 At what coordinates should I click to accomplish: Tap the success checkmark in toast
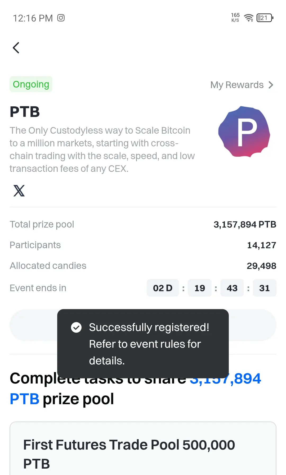coord(76,327)
